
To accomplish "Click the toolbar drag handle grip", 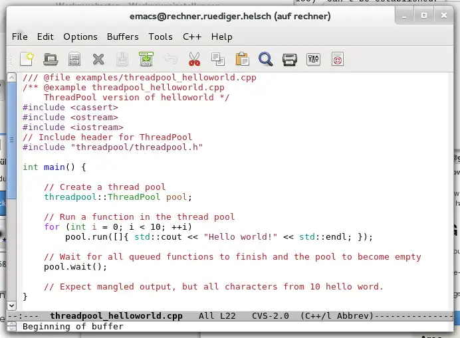I will (10, 59).
